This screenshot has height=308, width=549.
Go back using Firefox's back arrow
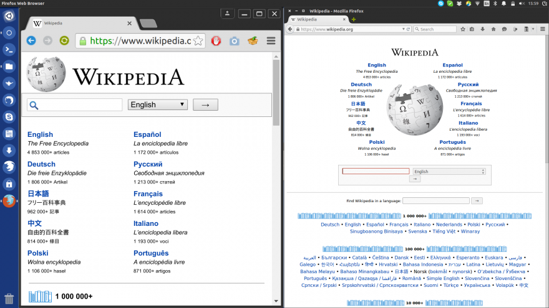pyautogui.click(x=290, y=29)
